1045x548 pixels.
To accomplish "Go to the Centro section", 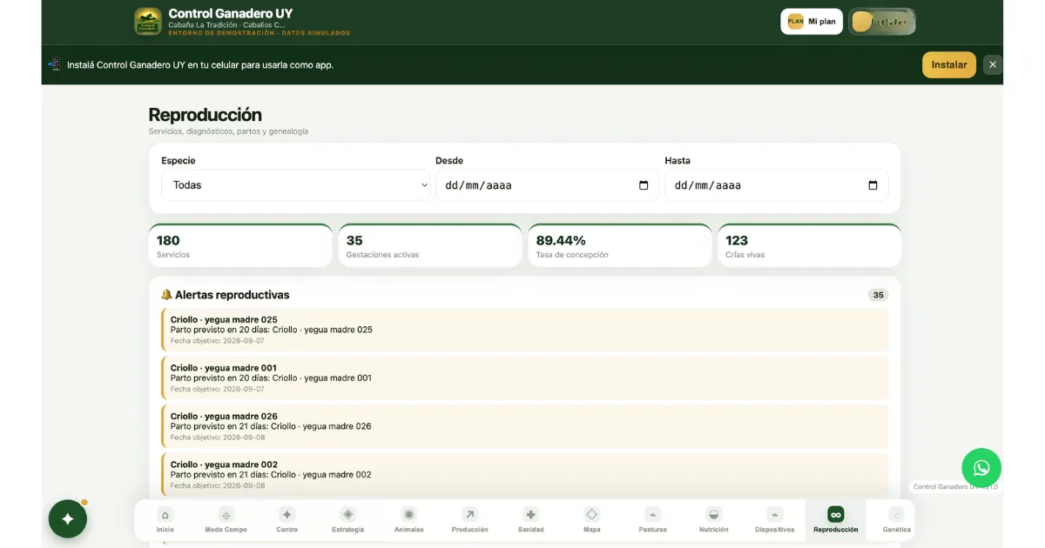I will pyautogui.click(x=287, y=519).
